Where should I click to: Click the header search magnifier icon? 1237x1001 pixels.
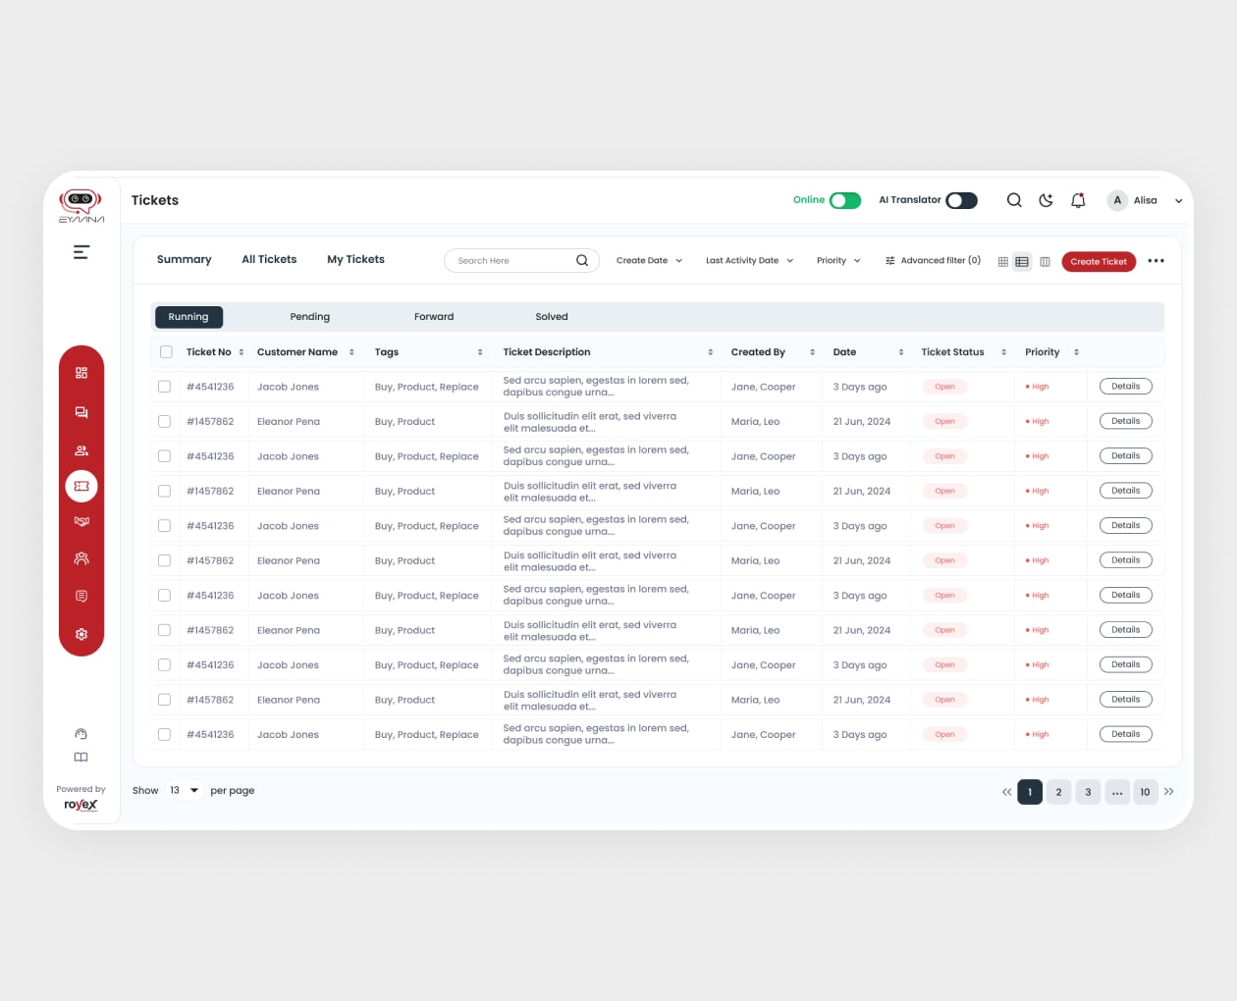pyautogui.click(x=1014, y=200)
